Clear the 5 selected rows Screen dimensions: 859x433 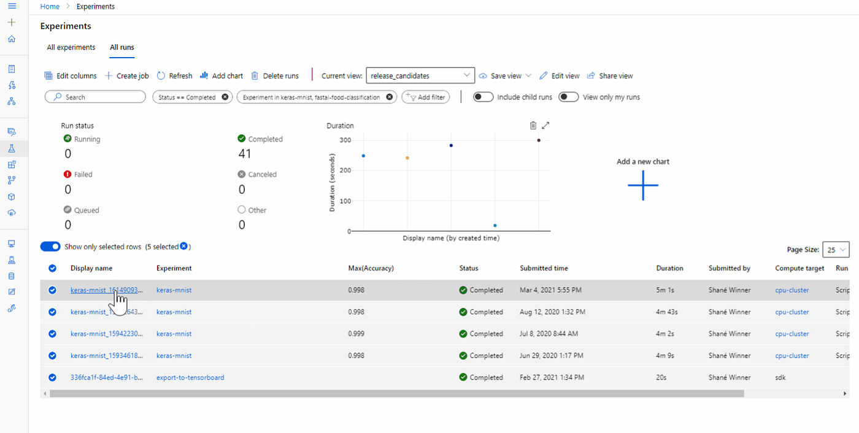pos(183,247)
